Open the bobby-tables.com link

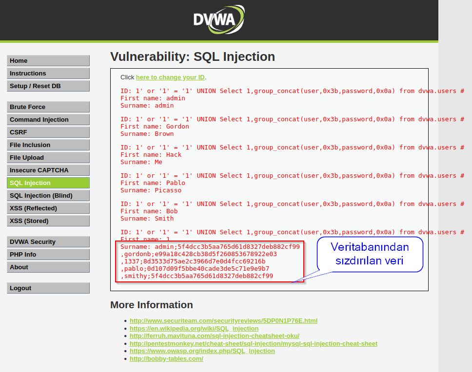pyautogui.click(x=166, y=359)
